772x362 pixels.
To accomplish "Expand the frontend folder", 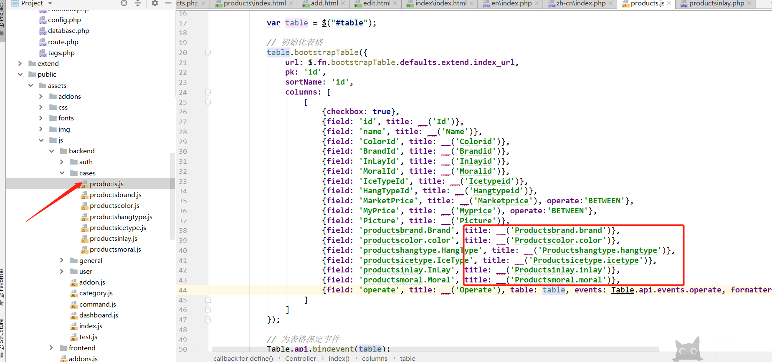I will click(51, 348).
